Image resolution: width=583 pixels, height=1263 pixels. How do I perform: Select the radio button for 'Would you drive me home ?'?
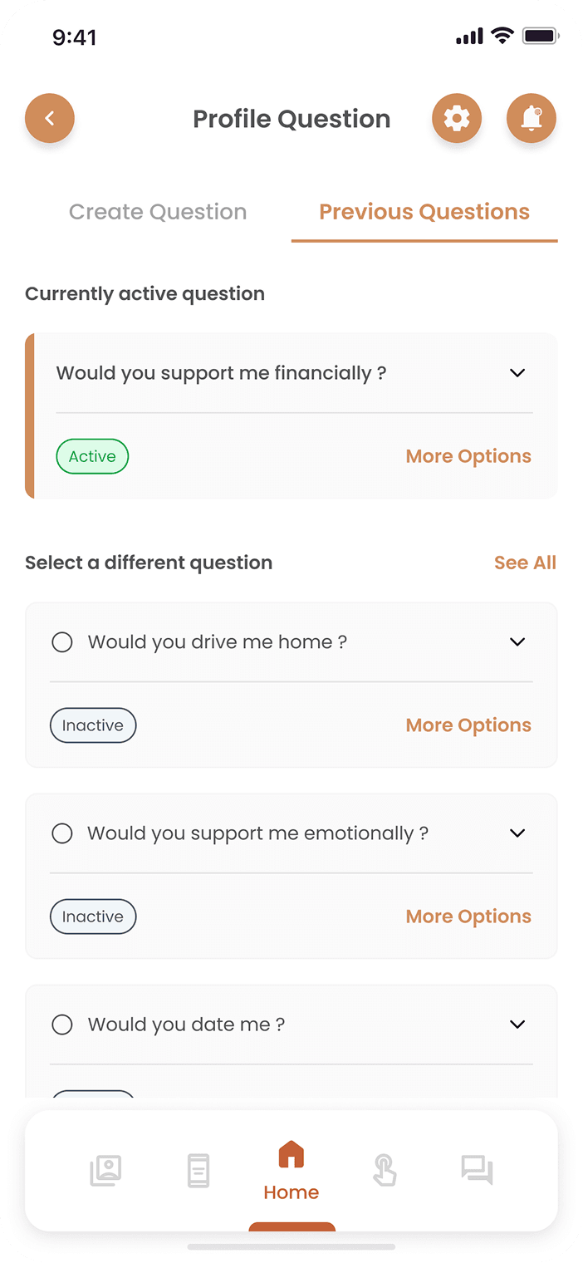[62, 641]
